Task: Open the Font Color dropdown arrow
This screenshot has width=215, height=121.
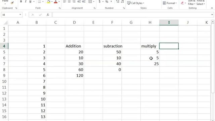Action: coord(59,2)
